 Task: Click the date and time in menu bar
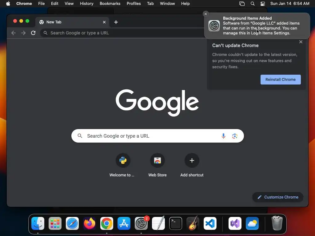(x=290, y=4)
